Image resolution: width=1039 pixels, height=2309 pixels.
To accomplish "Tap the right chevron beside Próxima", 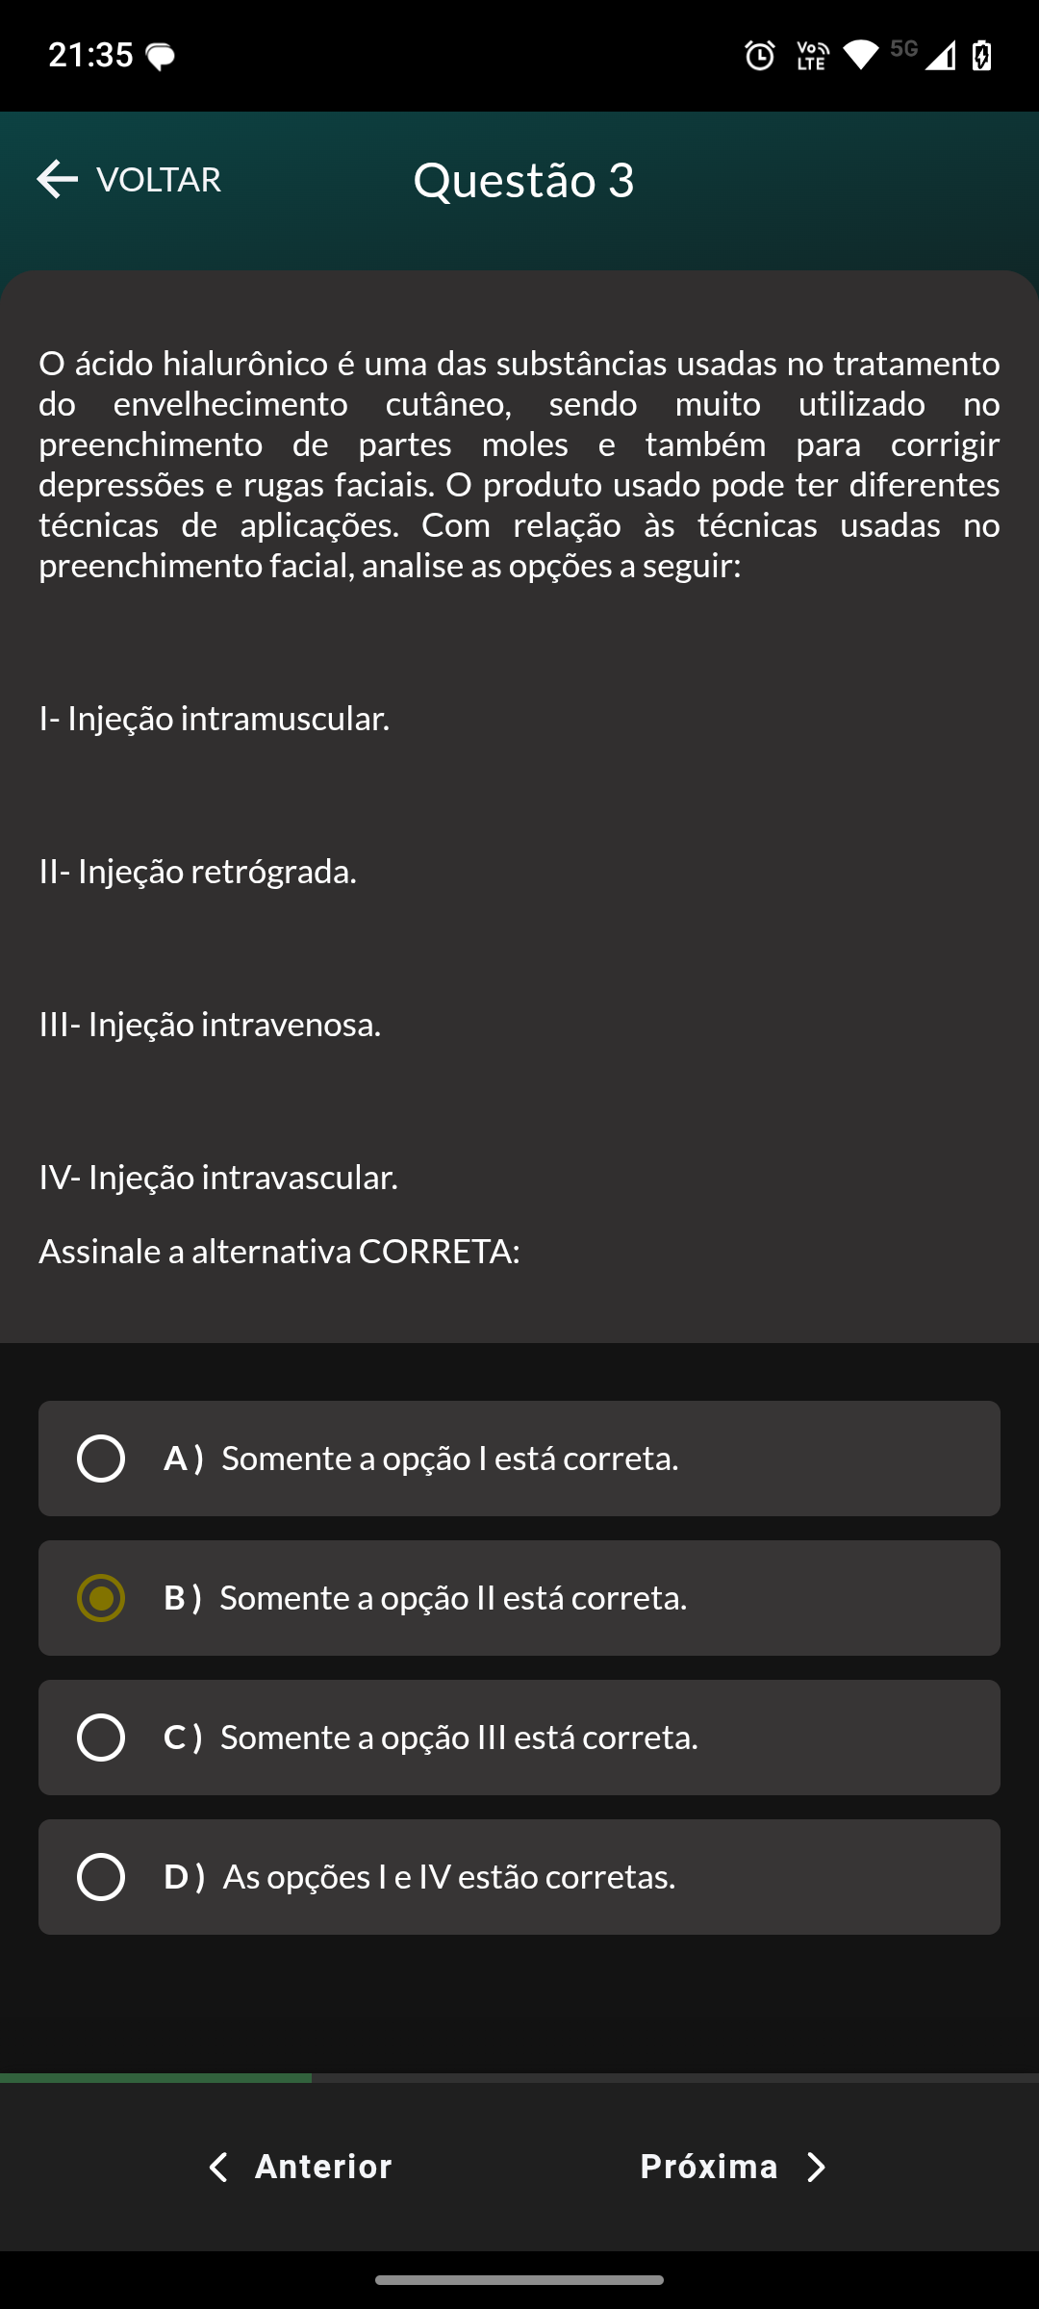I will click(816, 2167).
